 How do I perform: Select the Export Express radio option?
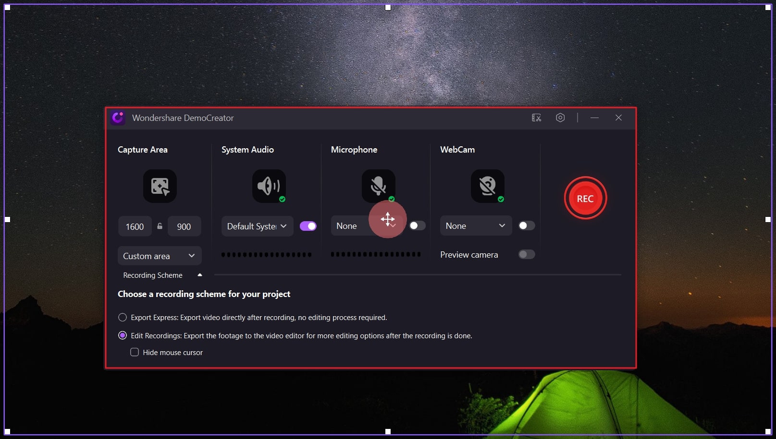point(123,317)
